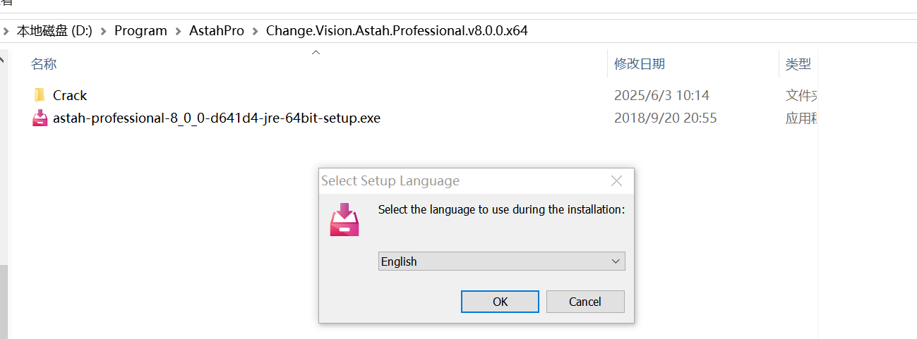Click the Crack folder icon
Image resolution: width=917 pixels, height=339 pixels.
pyautogui.click(x=40, y=95)
